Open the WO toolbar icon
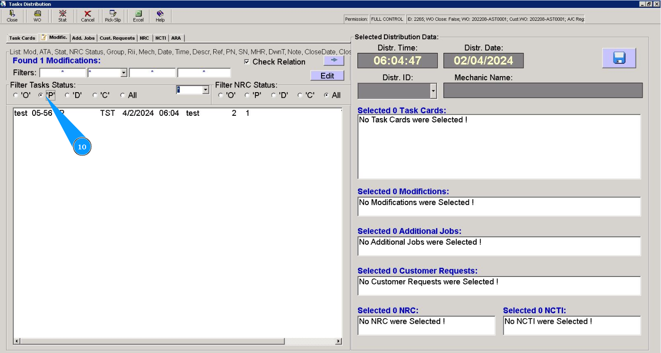This screenshot has width=661, height=353. tap(37, 16)
